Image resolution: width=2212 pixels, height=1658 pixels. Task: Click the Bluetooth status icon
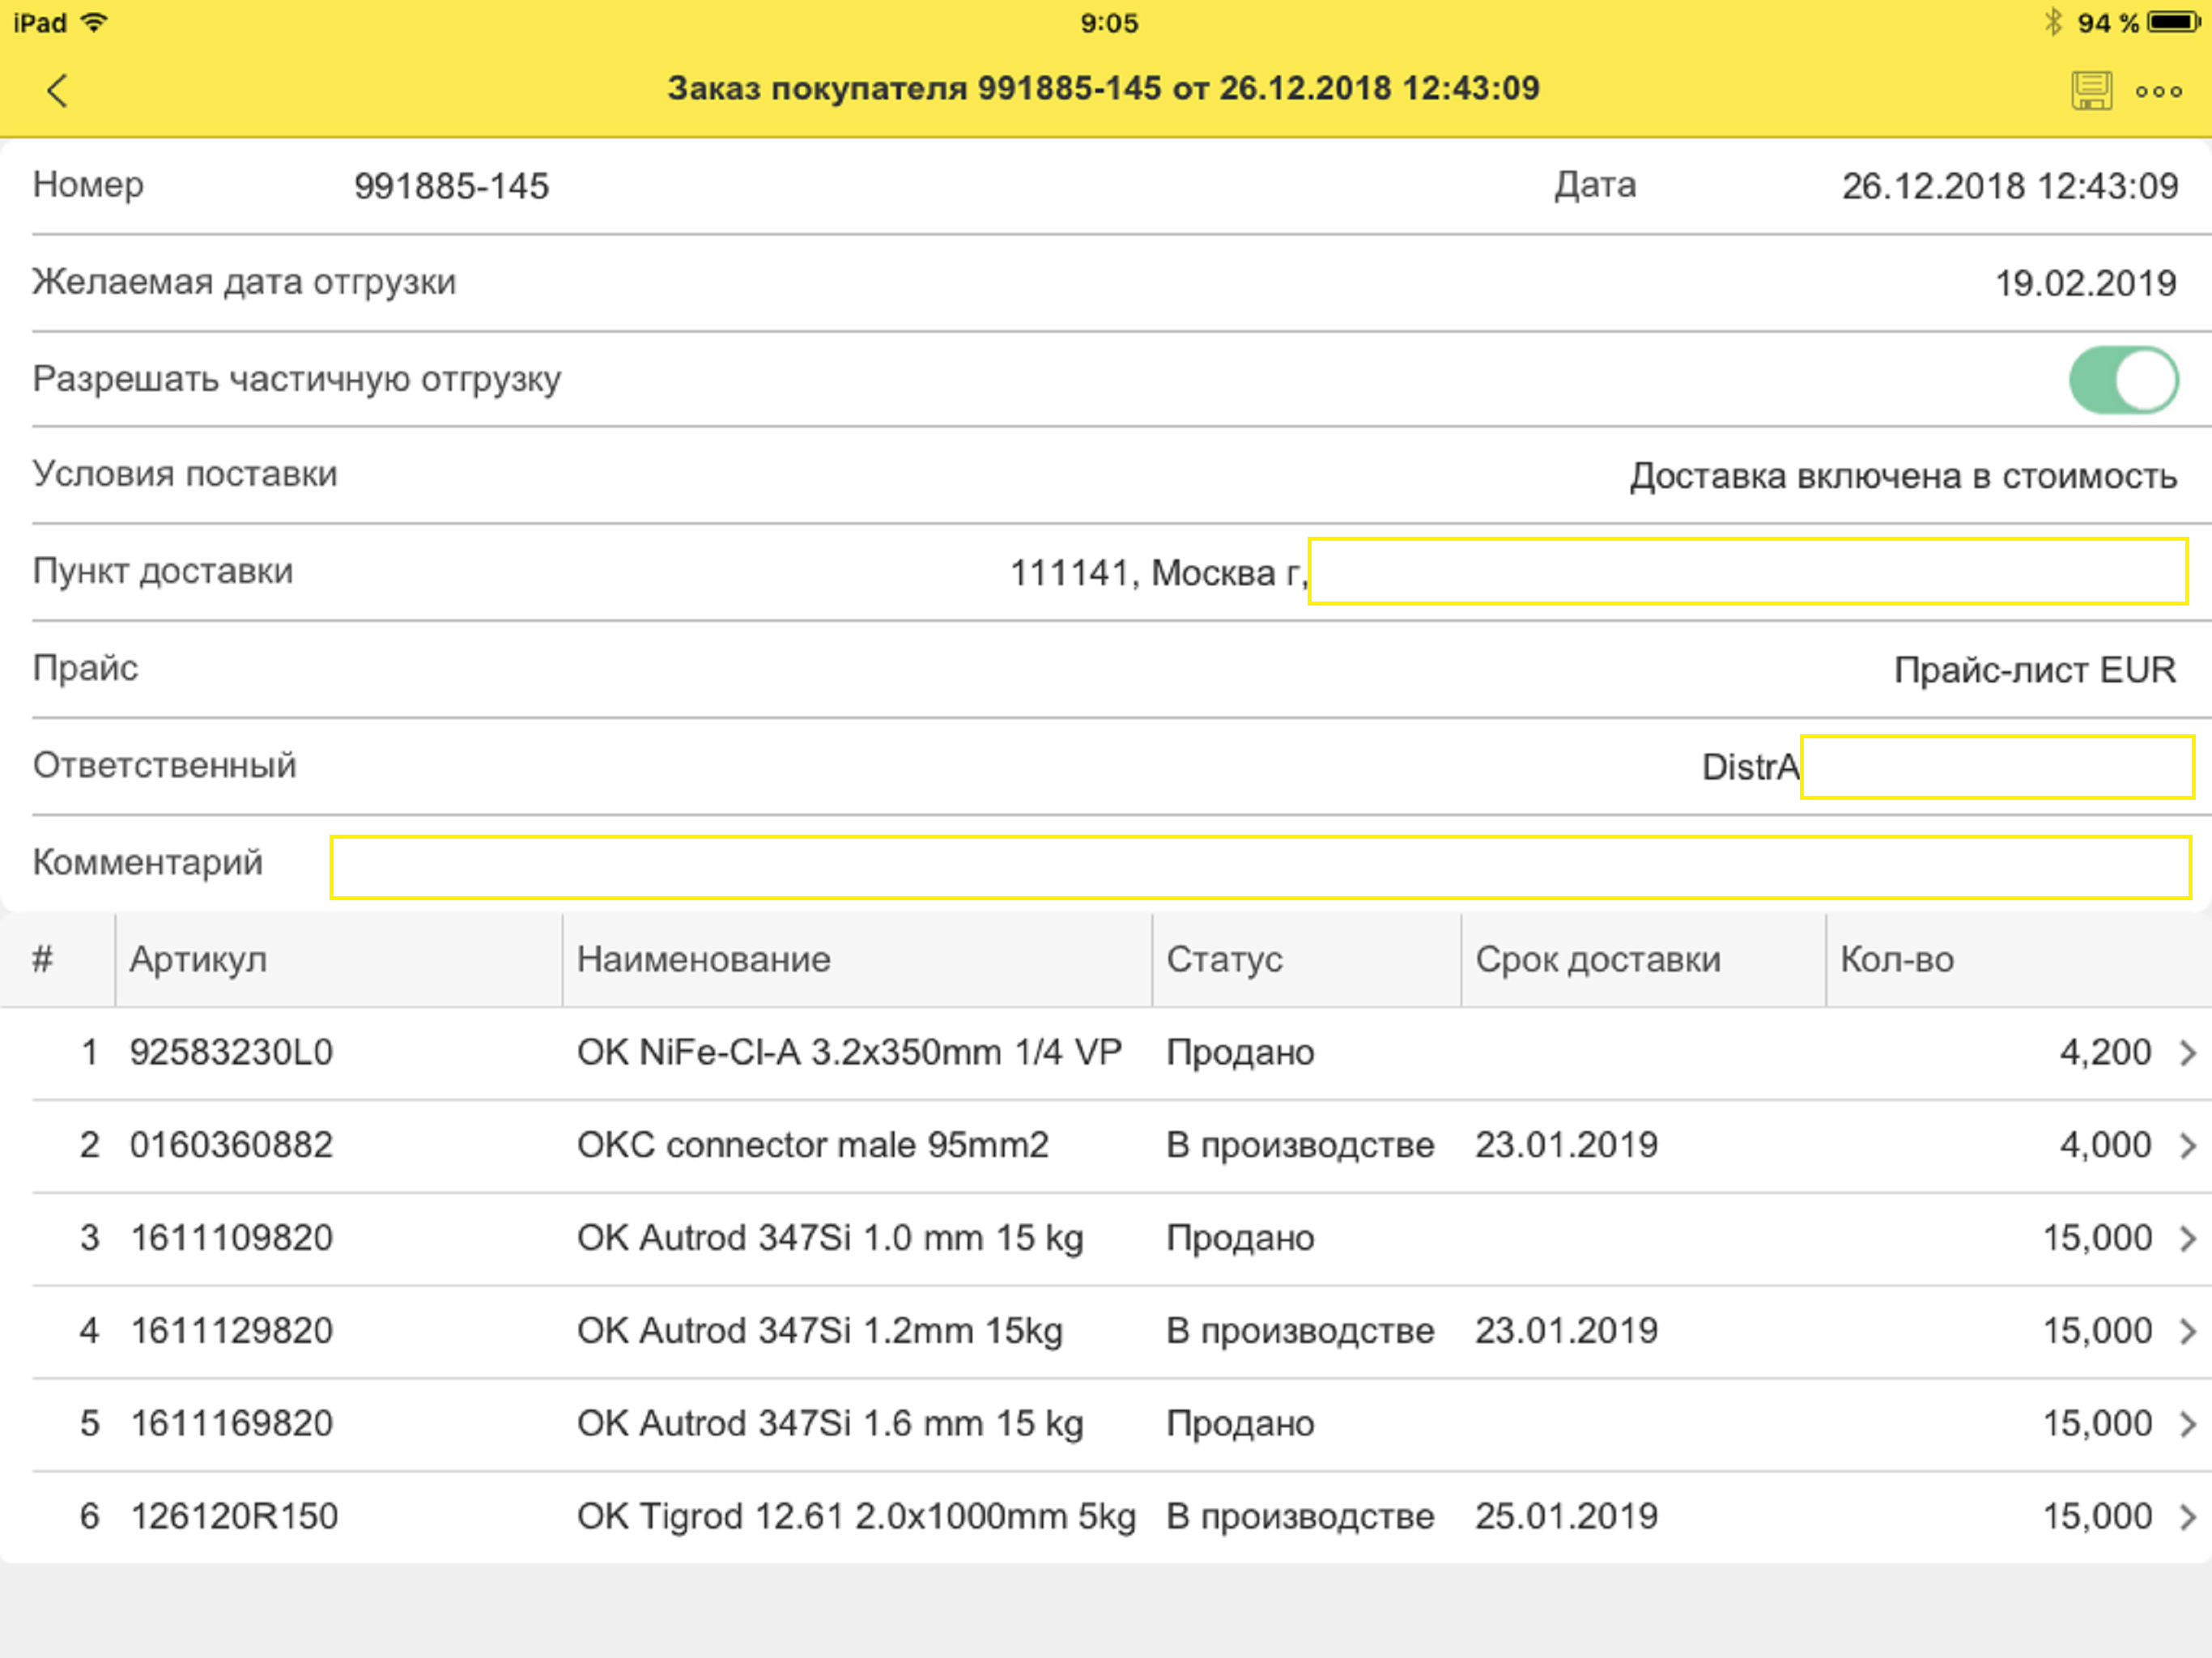click(x=2054, y=22)
